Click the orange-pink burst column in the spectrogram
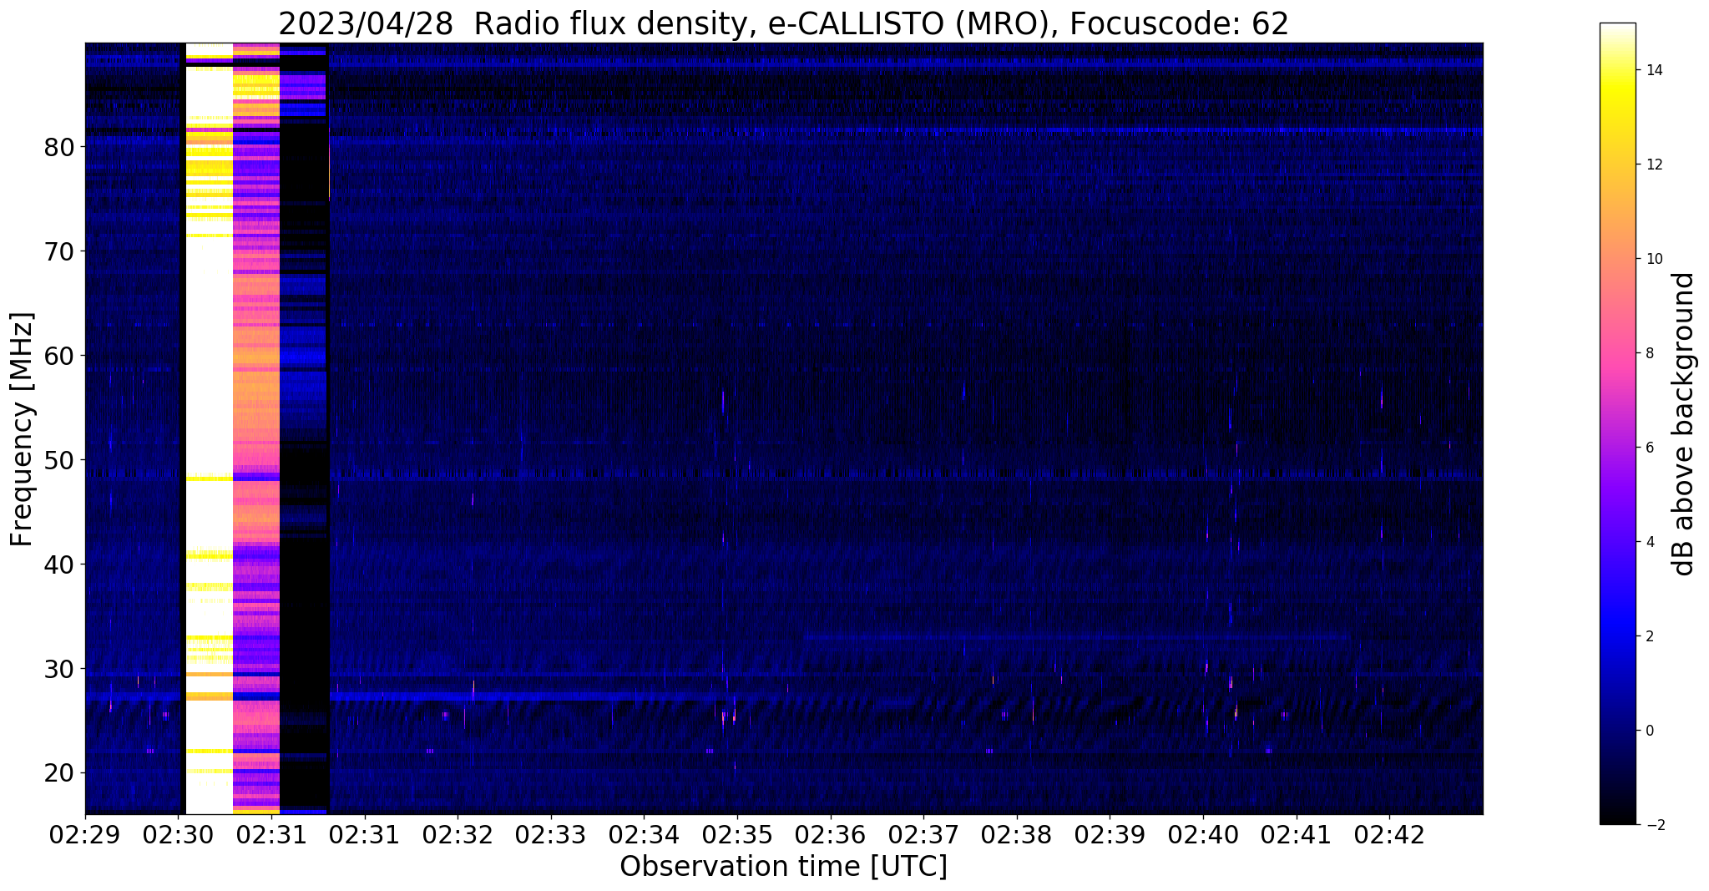 256,428
